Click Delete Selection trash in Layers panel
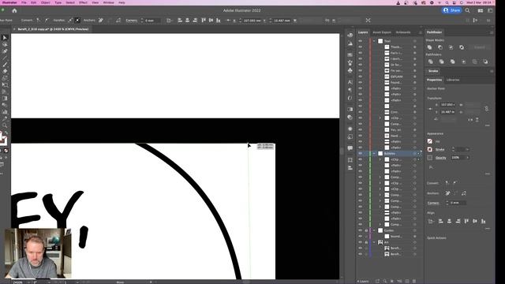 pos(414,282)
